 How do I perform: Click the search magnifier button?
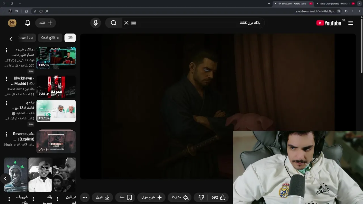[x=114, y=23]
